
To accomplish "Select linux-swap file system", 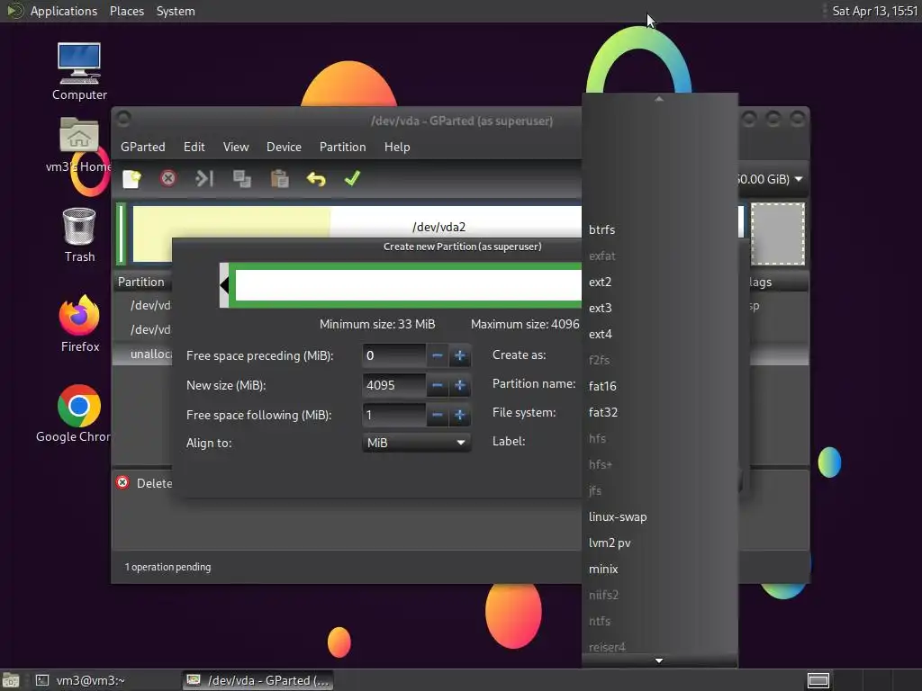I will [659, 516].
